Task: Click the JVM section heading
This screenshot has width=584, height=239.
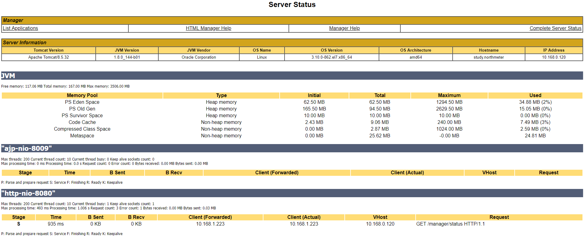Action: pyautogui.click(x=8, y=76)
